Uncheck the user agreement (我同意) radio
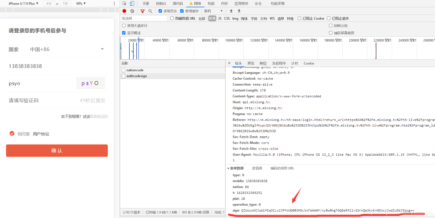Image resolution: width=435 pixels, height=218 pixels. coord(12,134)
